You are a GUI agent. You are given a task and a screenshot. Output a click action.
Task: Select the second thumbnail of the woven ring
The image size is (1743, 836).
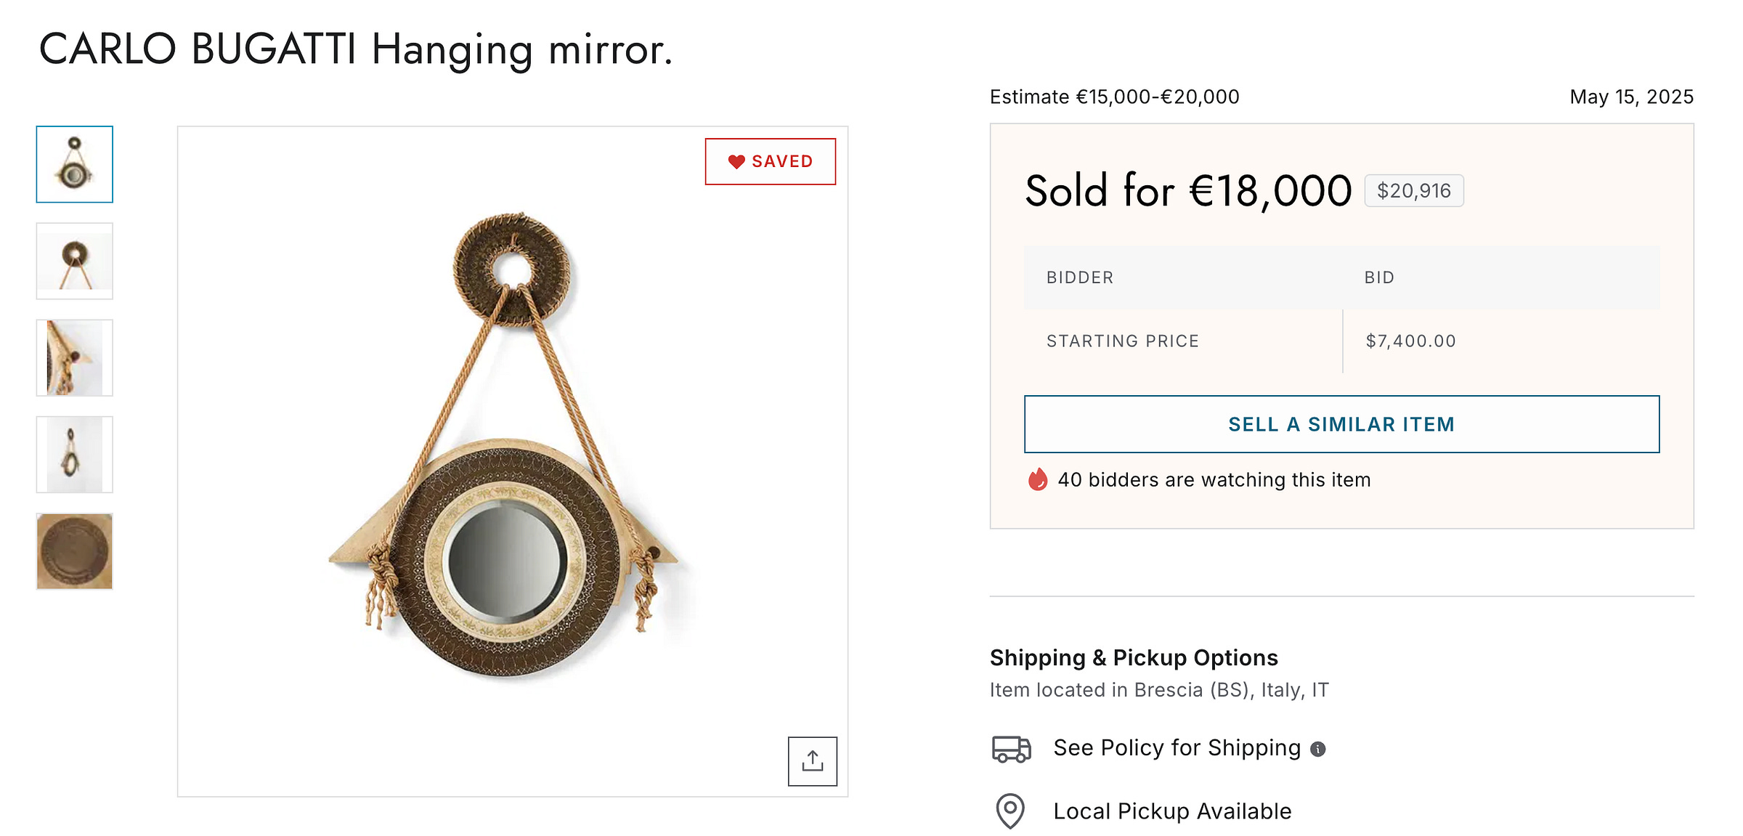pyautogui.click(x=75, y=261)
